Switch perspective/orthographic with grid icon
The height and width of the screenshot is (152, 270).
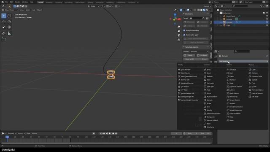pyautogui.click(x=179, y=39)
